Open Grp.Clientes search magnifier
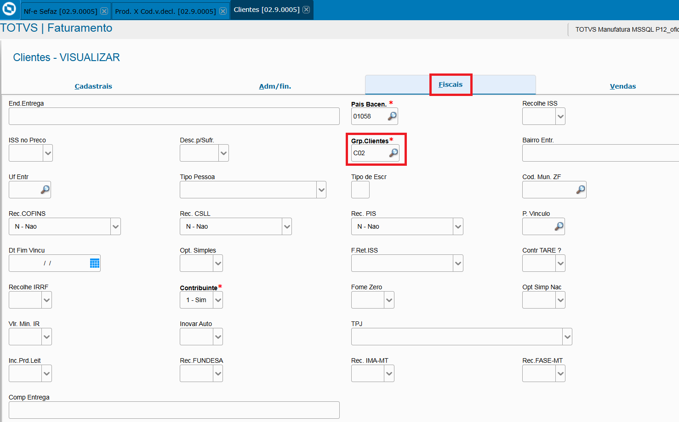The width and height of the screenshot is (679, 422). coord(394,153)
